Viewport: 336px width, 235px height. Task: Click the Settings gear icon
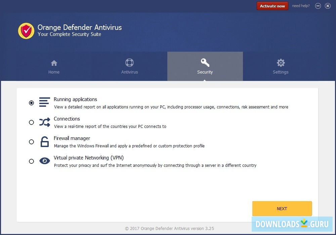(281, 63)
